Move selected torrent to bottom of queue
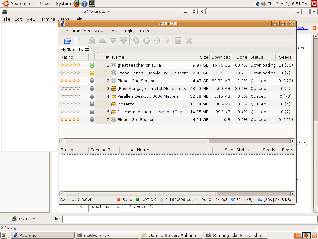Viewport: 318px width, 239px height. pos(124,41)
